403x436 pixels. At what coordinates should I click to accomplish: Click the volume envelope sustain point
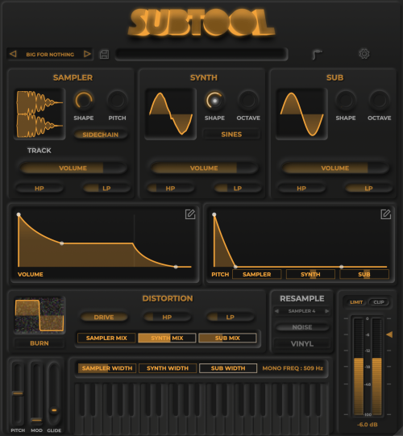(62, 243)
